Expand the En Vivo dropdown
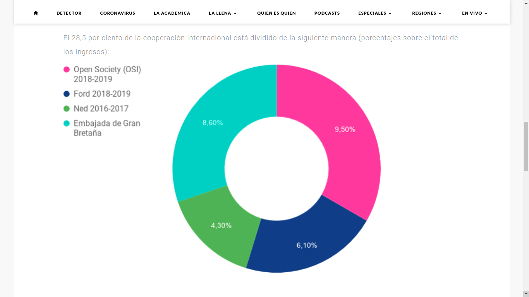 [475, 13]
